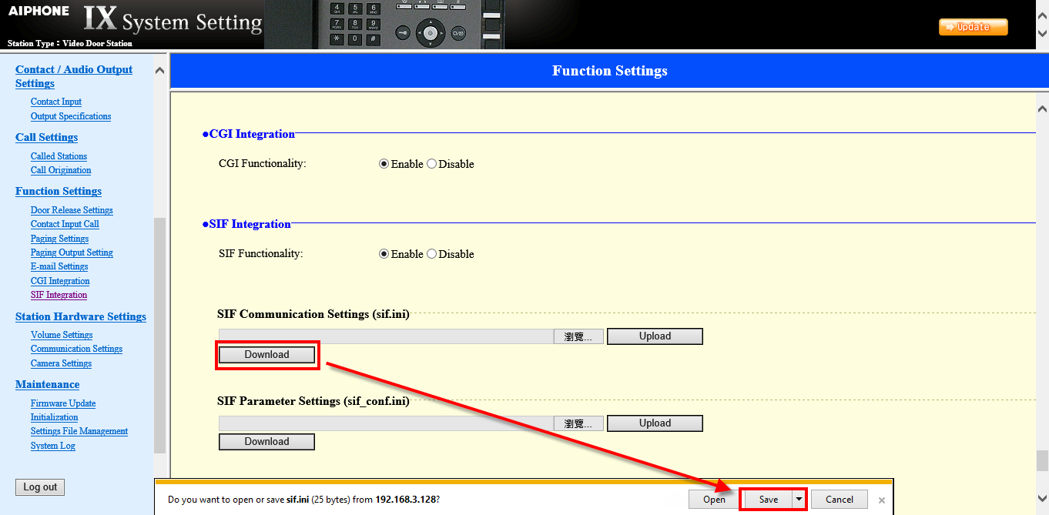Open the downloaded sif.ini file
This screenshot has height=515, width=1049.
click(x=714, y=500)
